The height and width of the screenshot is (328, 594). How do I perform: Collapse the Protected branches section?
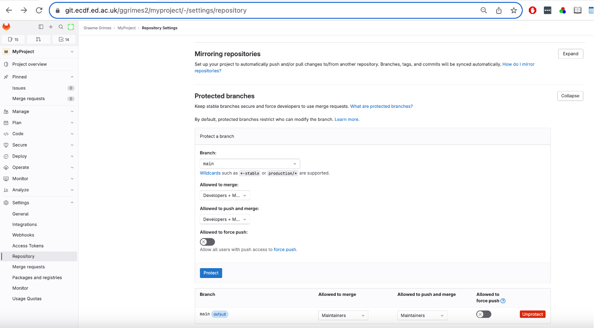570,96
